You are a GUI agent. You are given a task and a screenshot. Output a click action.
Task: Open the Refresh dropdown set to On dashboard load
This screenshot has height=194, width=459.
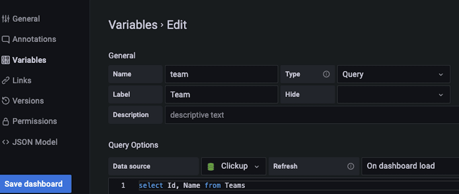click(410, 166)
